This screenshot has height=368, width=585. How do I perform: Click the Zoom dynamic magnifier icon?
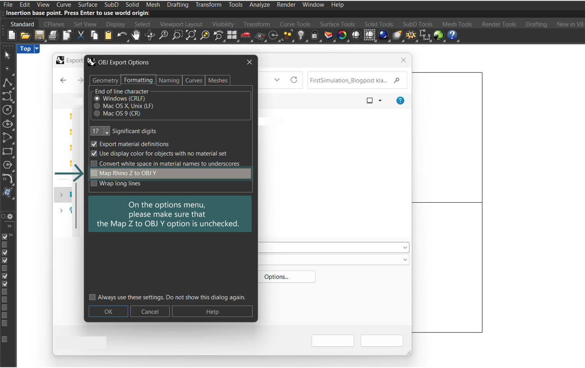[164, 35]
